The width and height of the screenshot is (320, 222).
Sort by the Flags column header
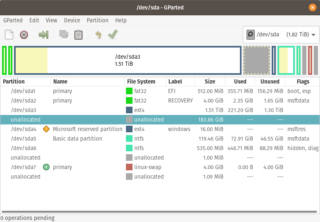(302, 81)
